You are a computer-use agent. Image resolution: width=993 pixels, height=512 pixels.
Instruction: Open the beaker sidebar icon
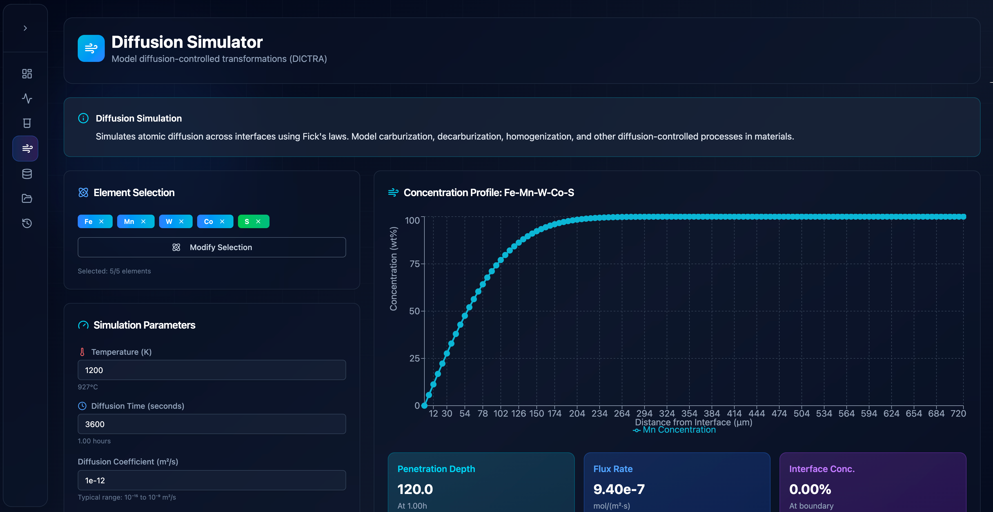tap(26, 123)
